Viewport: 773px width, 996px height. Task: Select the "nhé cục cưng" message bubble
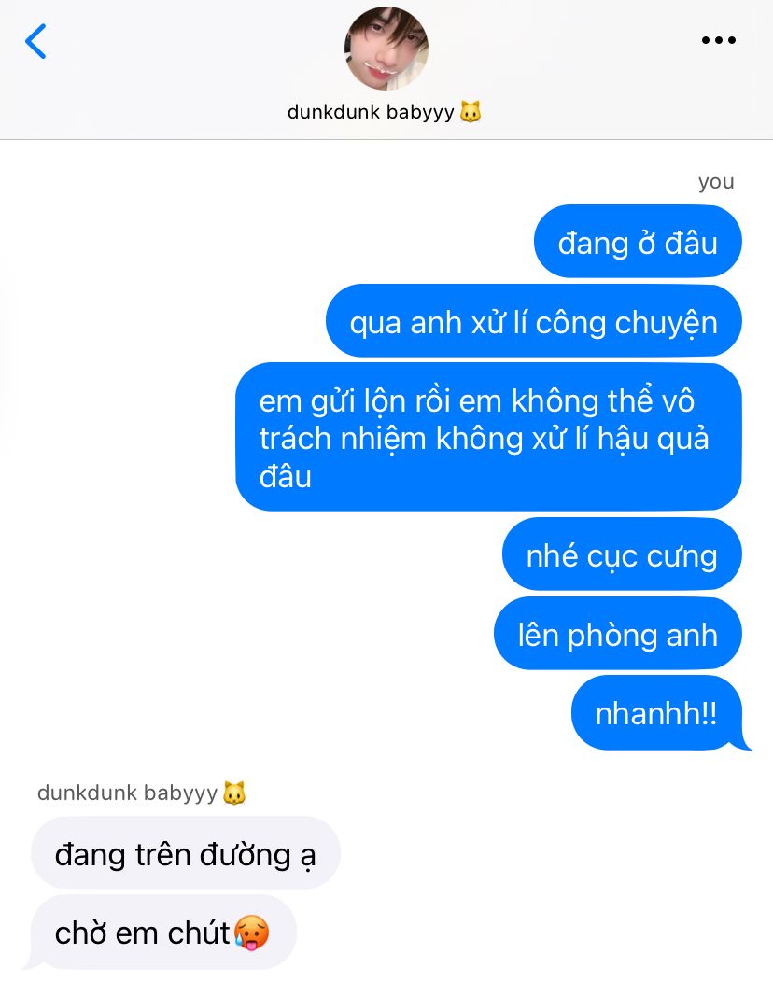(x=622, y=554)
